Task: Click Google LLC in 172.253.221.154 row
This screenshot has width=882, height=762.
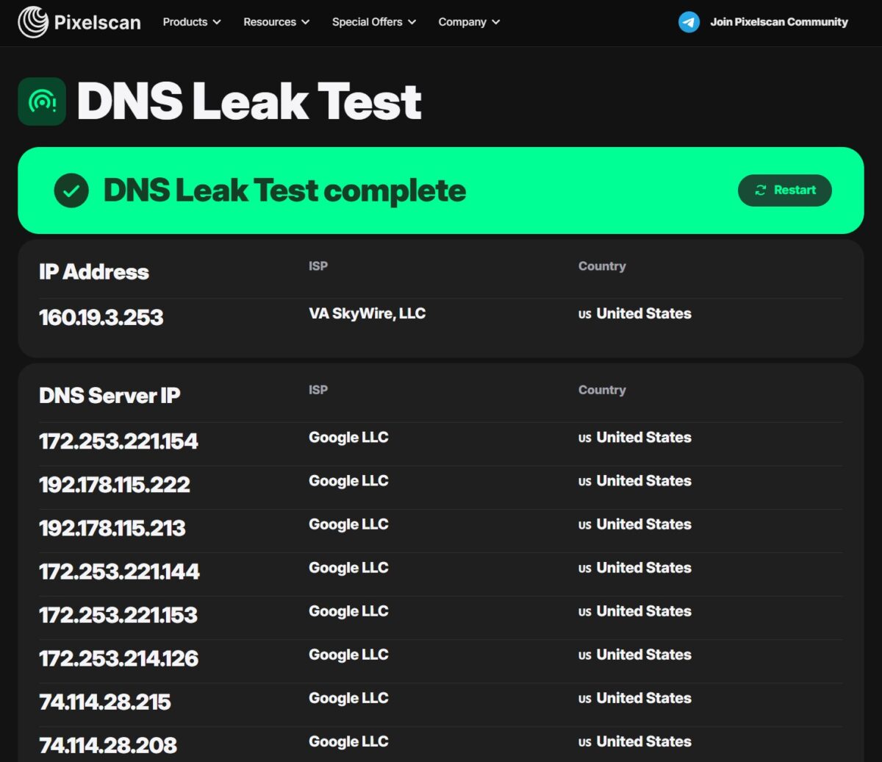Action: point(348,438)
